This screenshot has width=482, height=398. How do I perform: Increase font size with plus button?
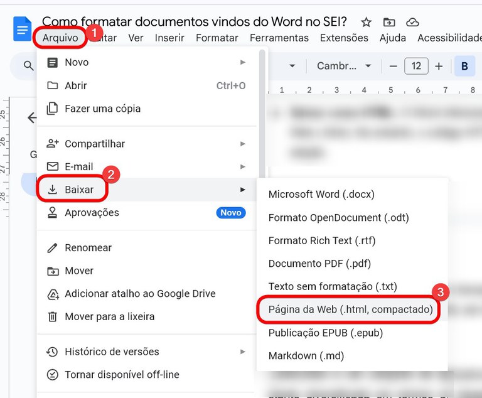(x=439, y=66)
